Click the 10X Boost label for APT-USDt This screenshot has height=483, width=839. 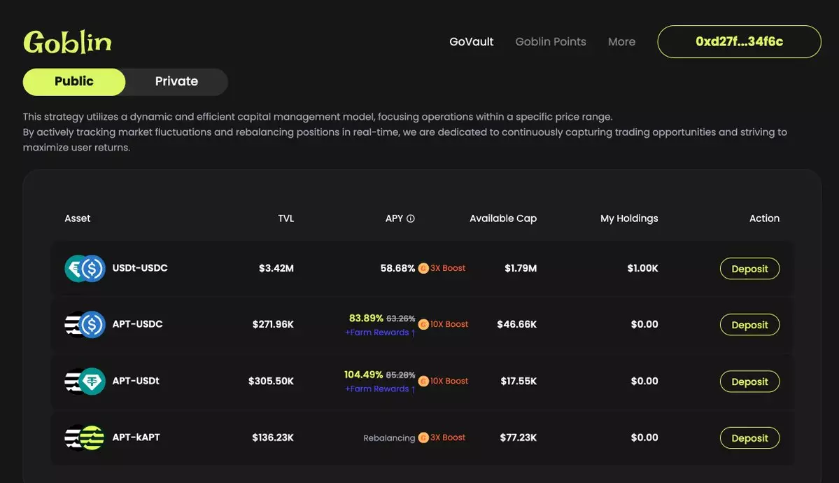click(449, 381)
